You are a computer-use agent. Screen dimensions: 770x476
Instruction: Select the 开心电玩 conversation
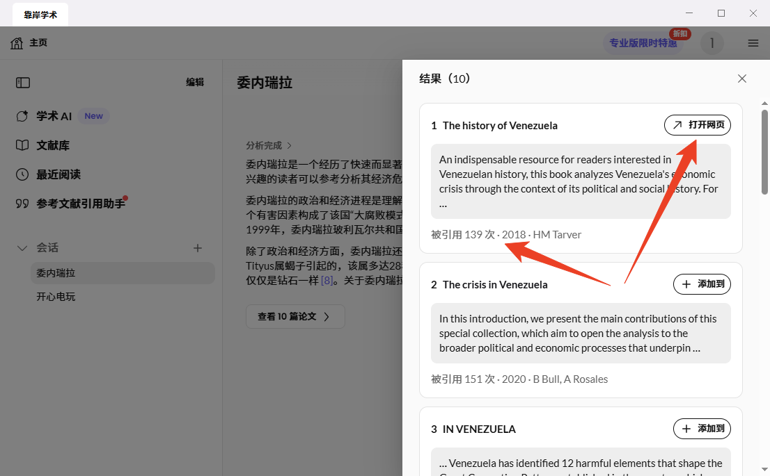pyautogui.click(x=56, y=297)
